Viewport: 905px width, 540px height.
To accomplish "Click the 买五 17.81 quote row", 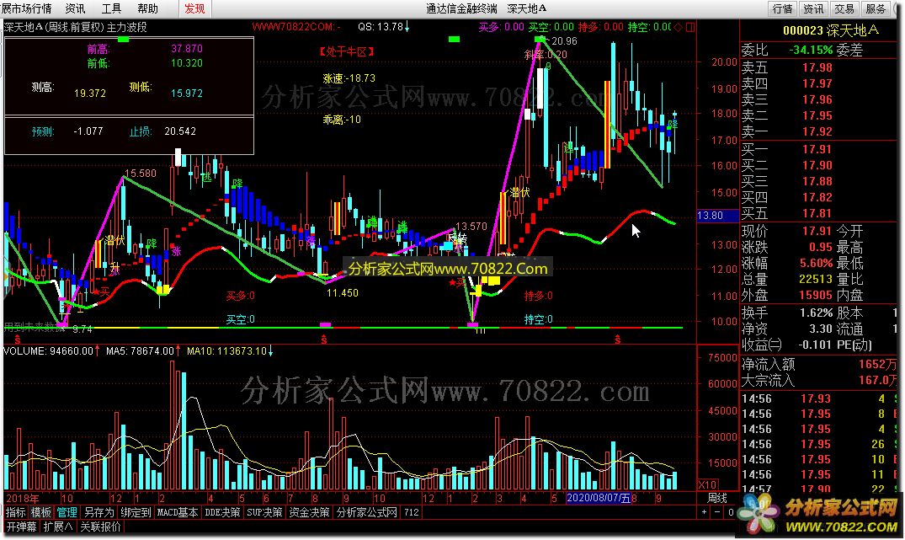I will click(820, 213).
